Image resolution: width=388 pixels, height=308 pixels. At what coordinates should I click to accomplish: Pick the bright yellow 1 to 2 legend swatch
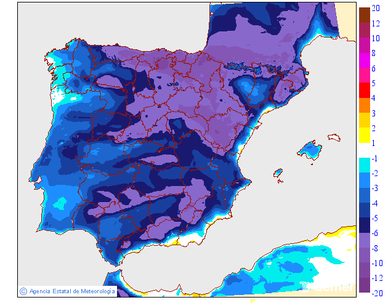365,135
